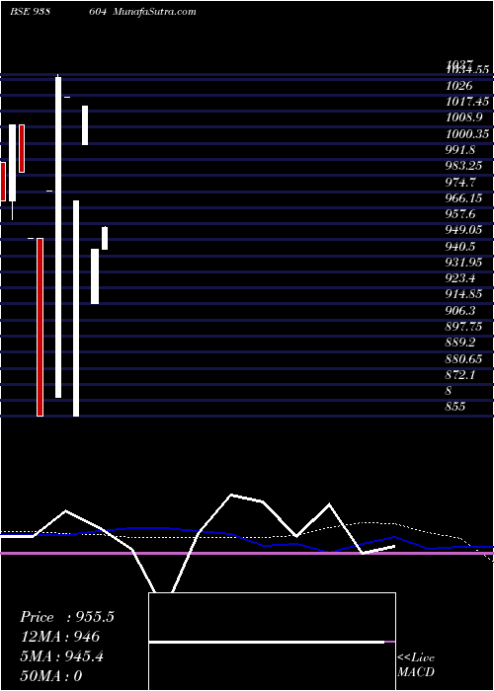Click the 974.7 price axis label
The width and height of the screenshot is (494, 691).
[x=460, y=182]
